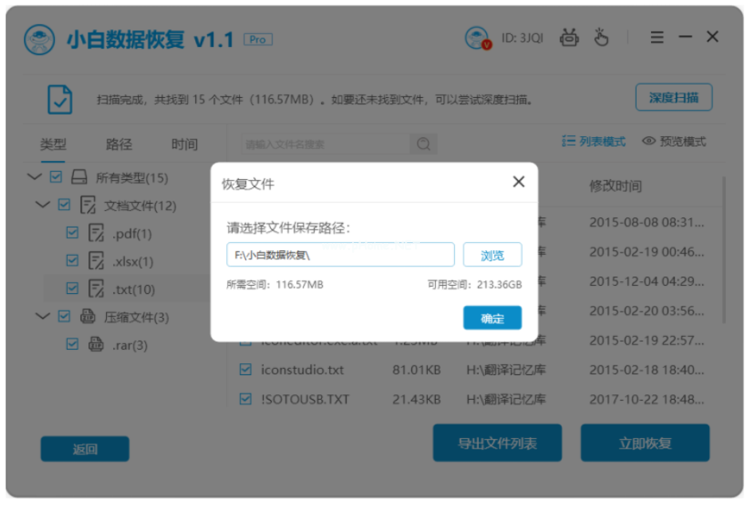Click the user avatar icon in title bar
The height and width of the screenshot is (505, 749).
point(477,37)
